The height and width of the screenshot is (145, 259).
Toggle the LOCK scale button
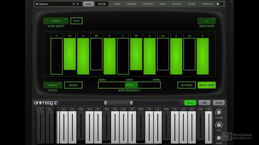click(76, 21)
